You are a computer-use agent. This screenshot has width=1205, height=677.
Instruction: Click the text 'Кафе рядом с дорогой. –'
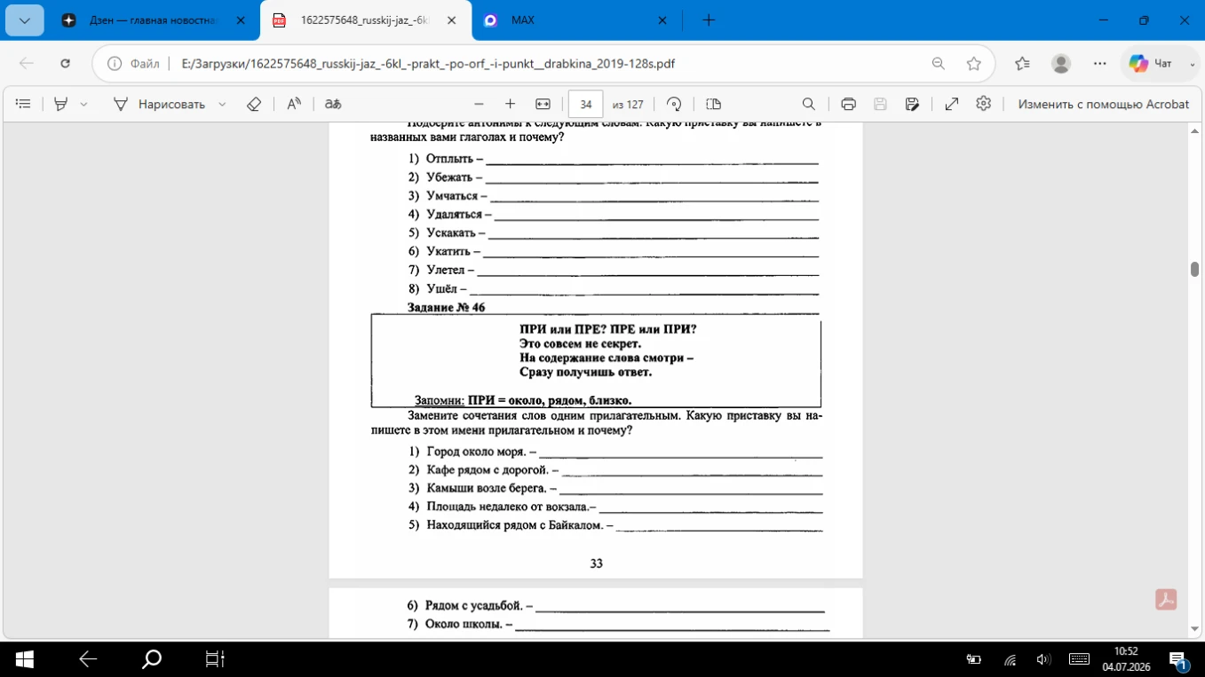492,470
